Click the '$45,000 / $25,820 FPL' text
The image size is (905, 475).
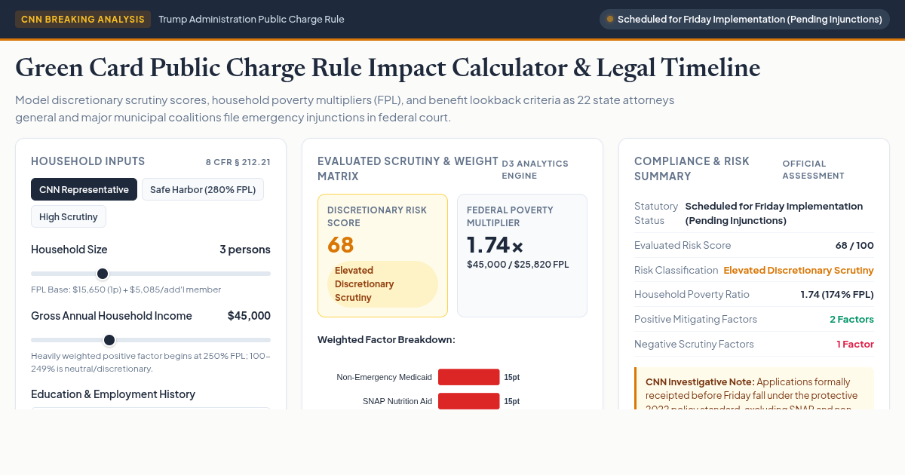(518, 264)
